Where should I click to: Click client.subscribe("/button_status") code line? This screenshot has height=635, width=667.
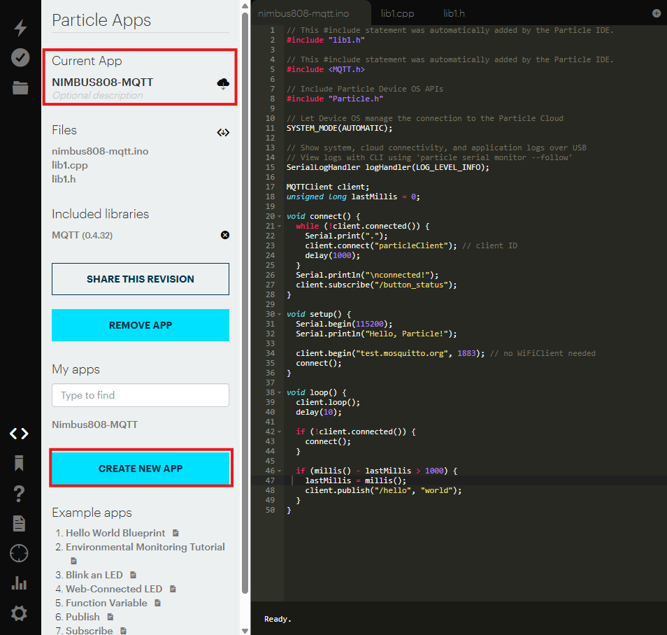[x=376, y=285]
